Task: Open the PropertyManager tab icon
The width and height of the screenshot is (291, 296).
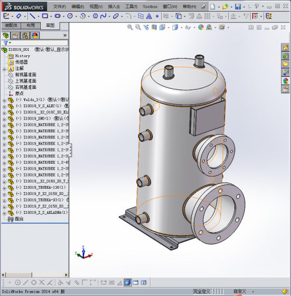Action: point(15,35)
